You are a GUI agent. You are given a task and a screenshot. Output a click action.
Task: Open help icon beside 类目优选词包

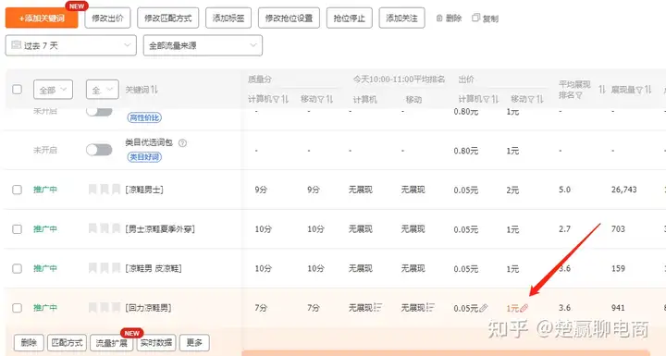click(x=182, y=143)
